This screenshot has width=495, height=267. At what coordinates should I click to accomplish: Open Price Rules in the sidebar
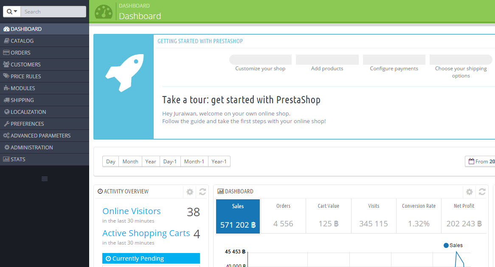(45, 77)
